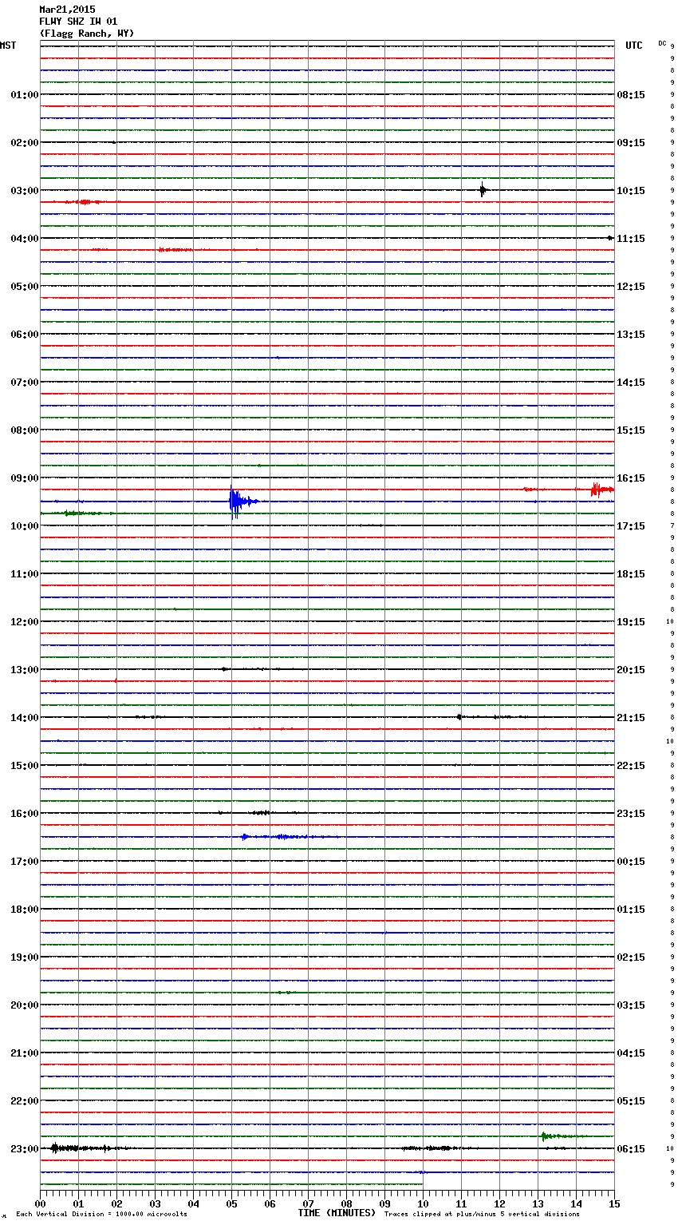Click the black spike on the 03:00 trace

(483, 190)
